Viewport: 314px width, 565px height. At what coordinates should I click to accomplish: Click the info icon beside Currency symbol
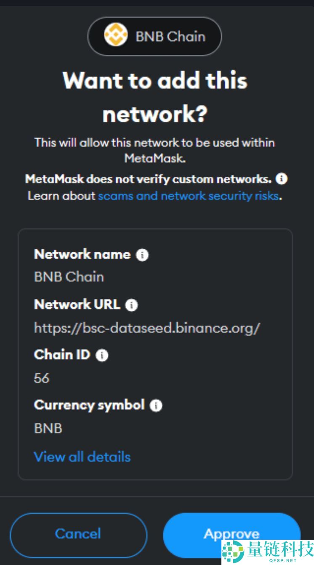click(156, 406)
